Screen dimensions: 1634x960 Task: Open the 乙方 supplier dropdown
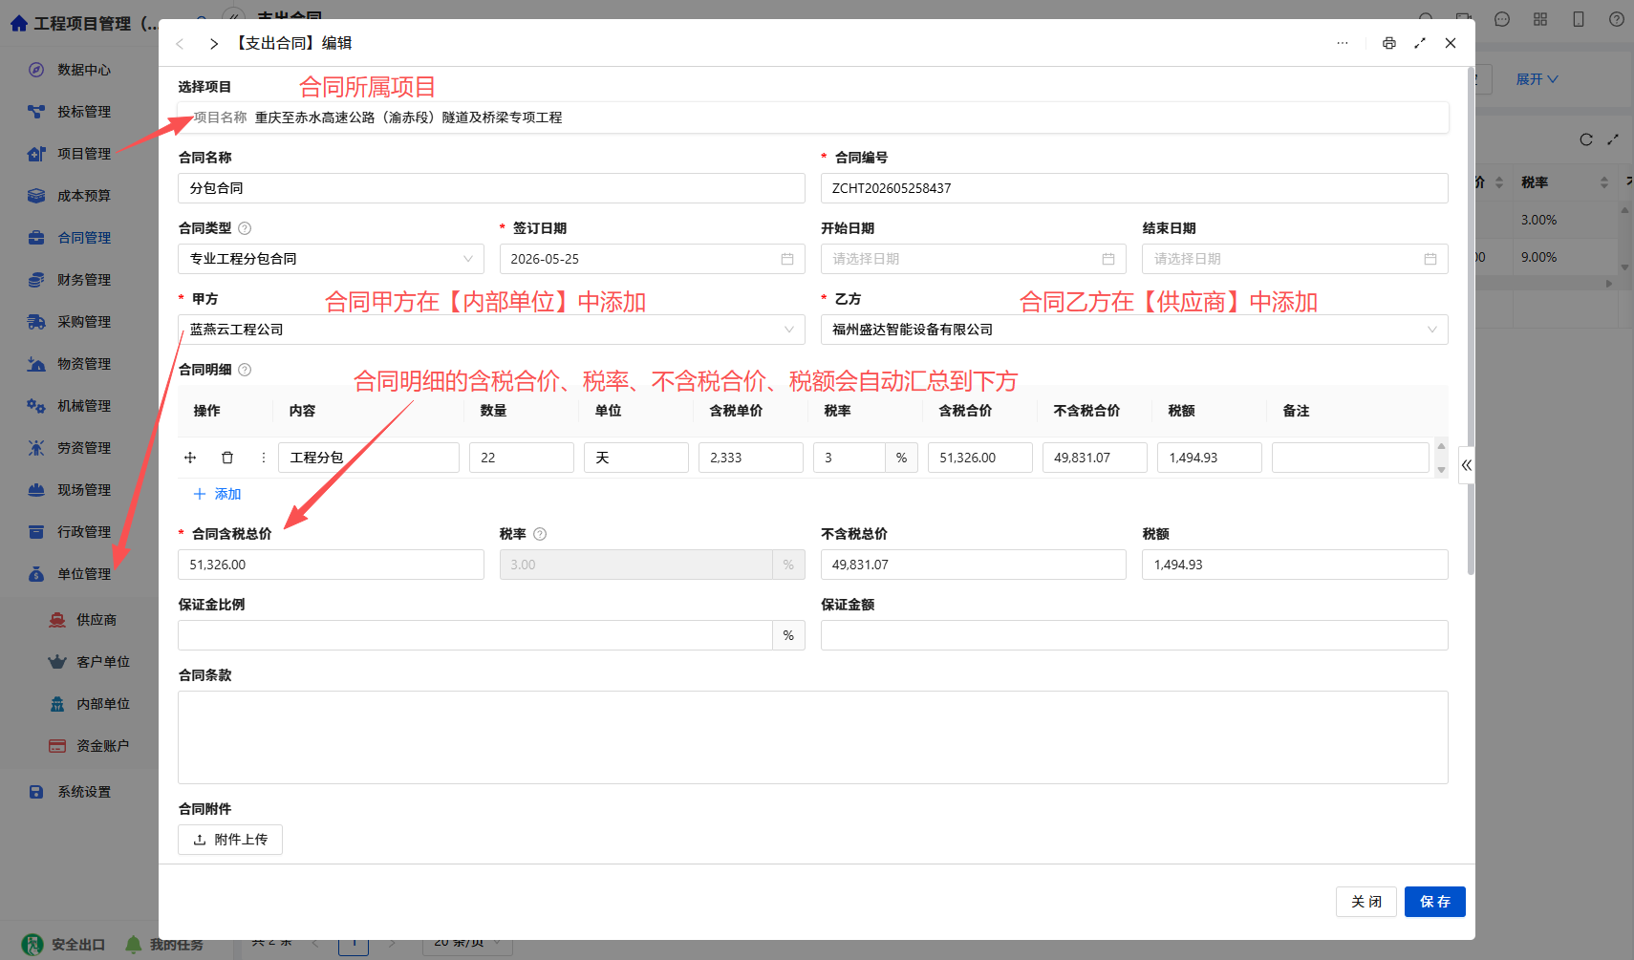pos(1134,330)
